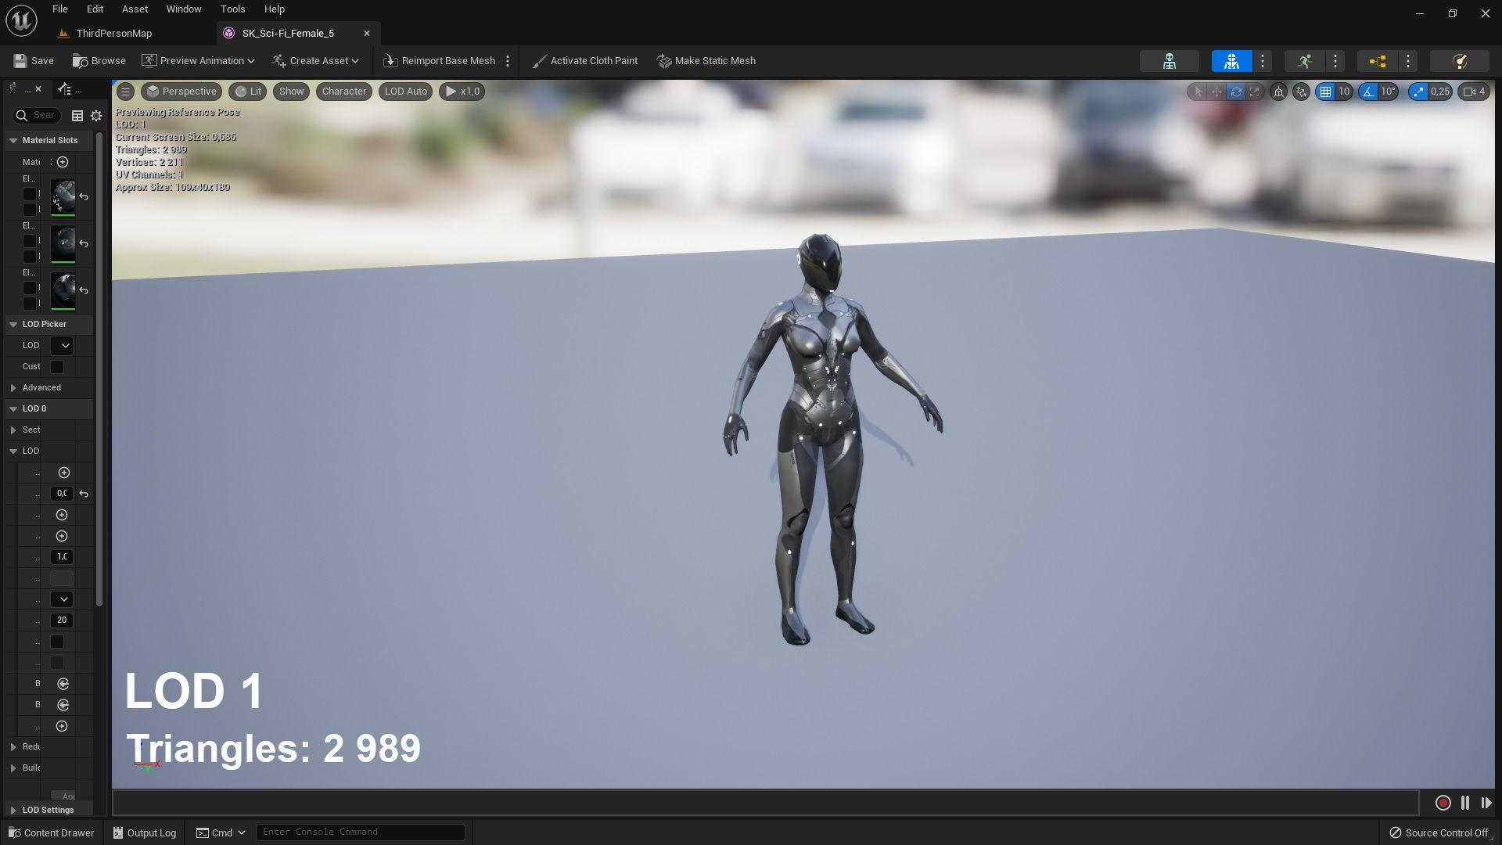Add a new material slot
1502x845 pixels.
pyautogui.click(x=63, y=162)
